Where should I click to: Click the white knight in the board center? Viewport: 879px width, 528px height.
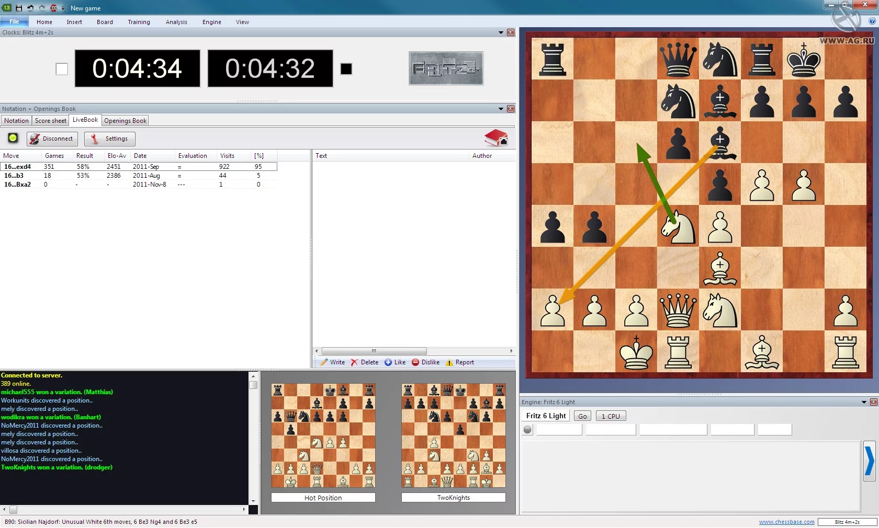coord(678,226)
